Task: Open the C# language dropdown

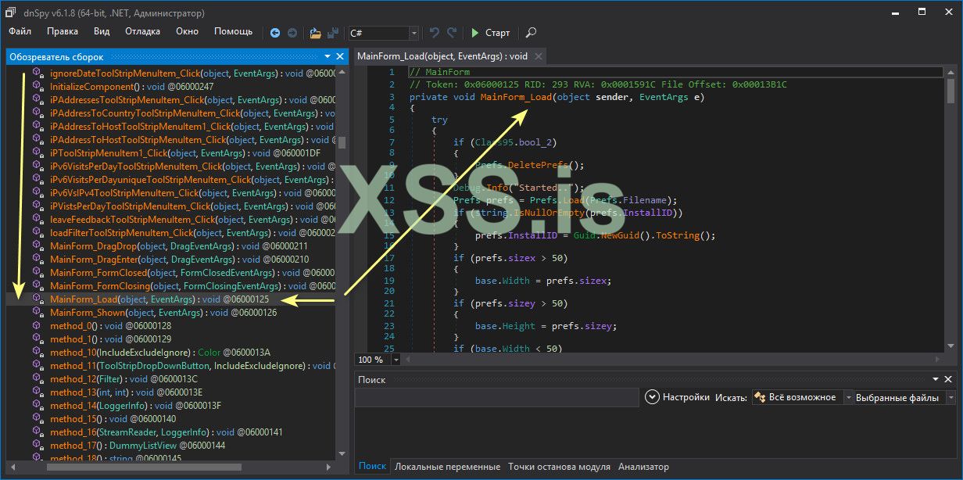Action: pos(413,33)
